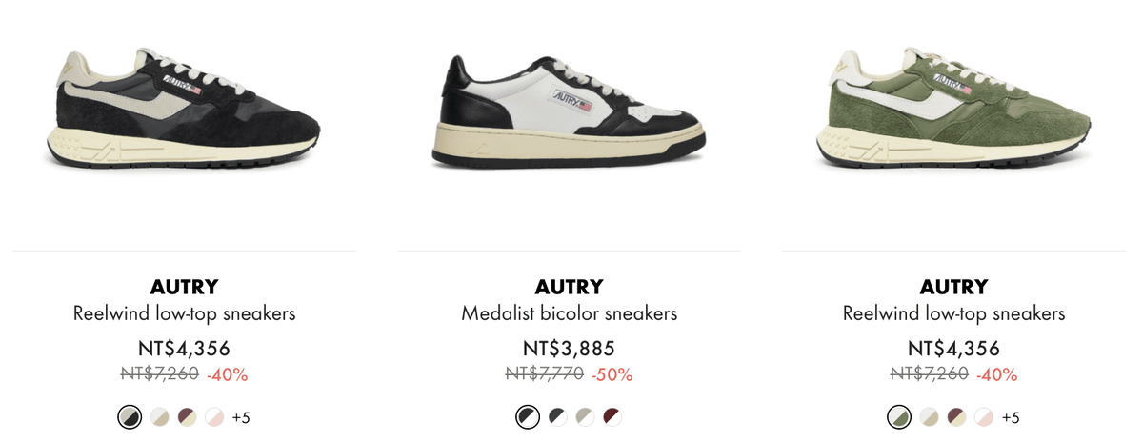Pick white/beige swatch under black Reelwind sneakers

pyautogui.click(x=159, y=417)
